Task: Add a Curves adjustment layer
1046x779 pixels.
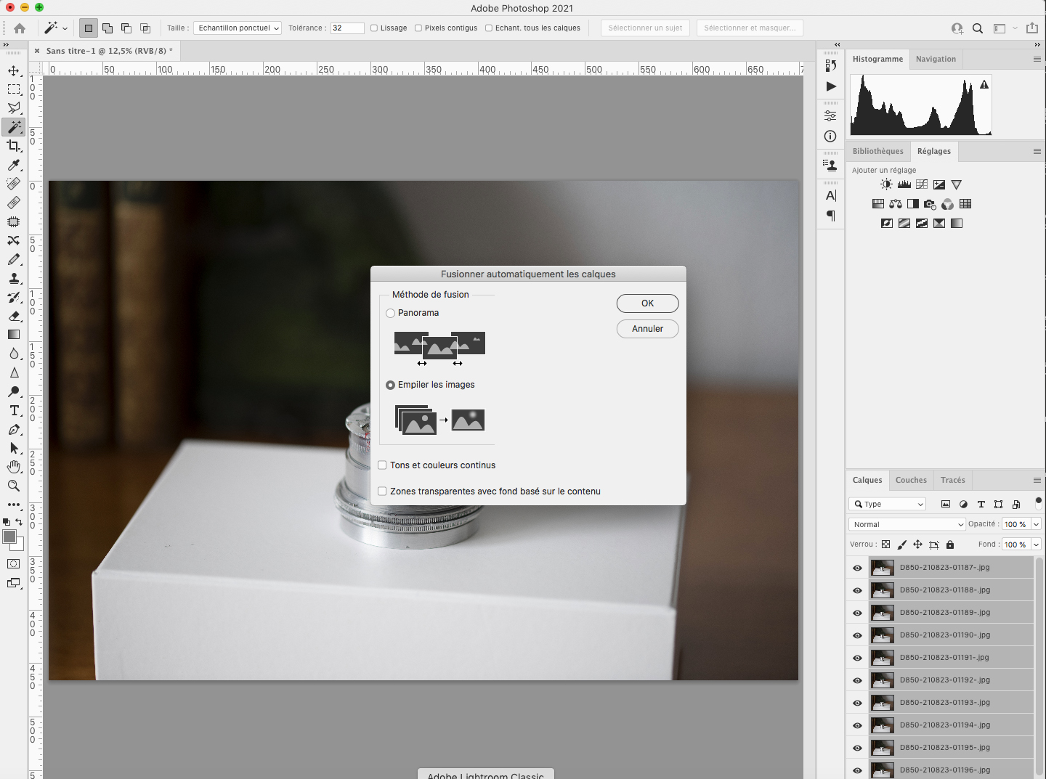Action: (921, 184)
